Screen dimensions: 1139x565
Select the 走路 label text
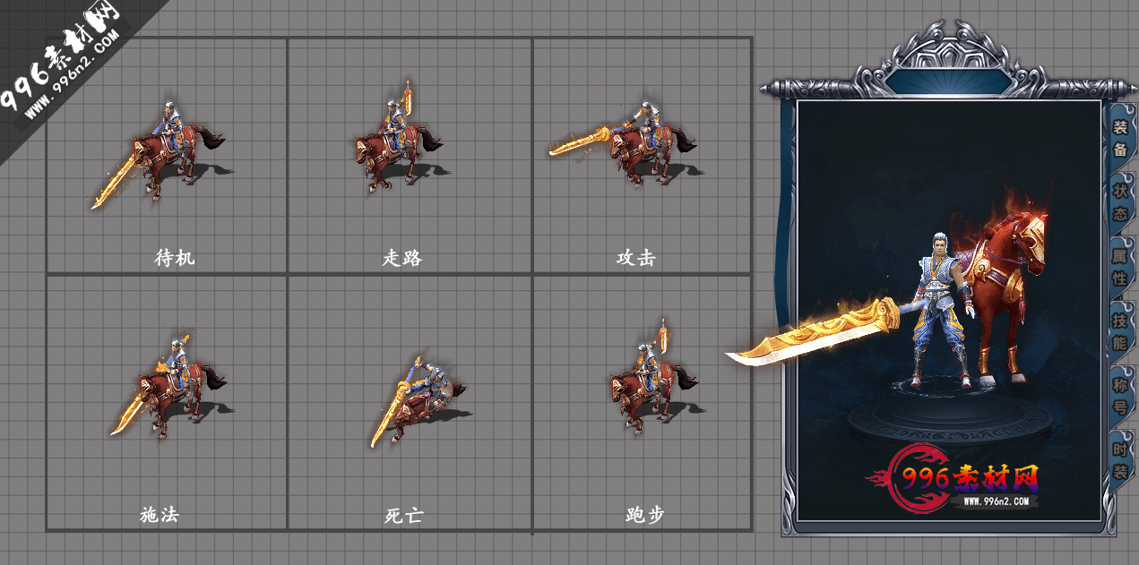pyautogui.click(x=402, y=258)
